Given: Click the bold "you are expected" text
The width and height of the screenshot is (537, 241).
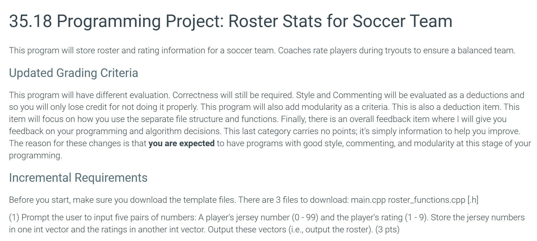Looking at the screenshot, I should tap(182, 143).
